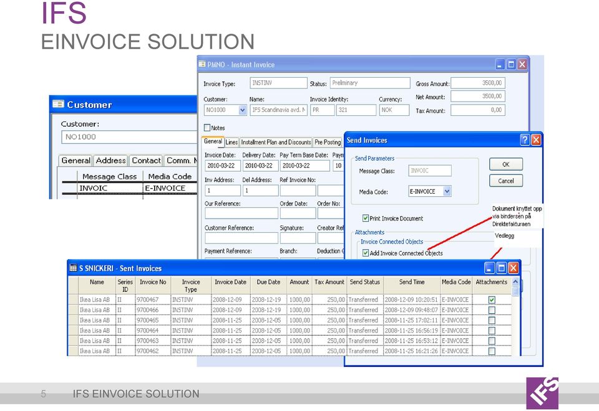Screen dimensions: 599x411
Task: Click the Invoice Type INSTINV field
Action: tap(278, 83)
